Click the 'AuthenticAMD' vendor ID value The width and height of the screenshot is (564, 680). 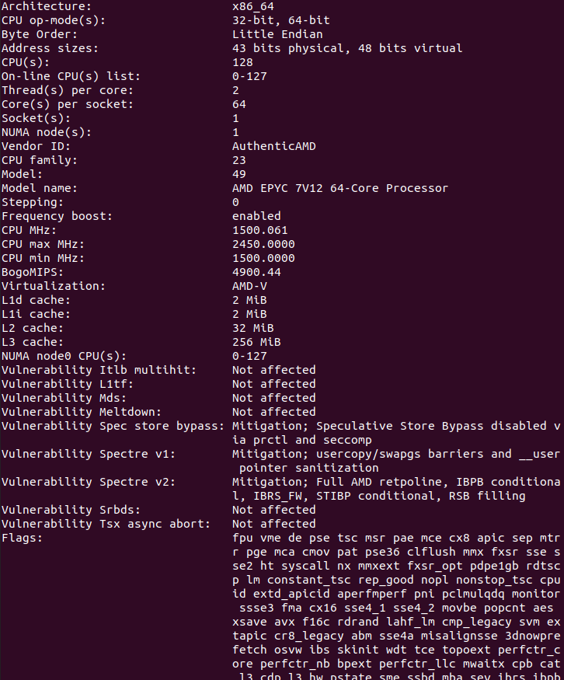274,146
